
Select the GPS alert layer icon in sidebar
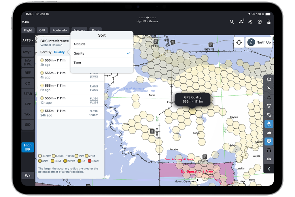coord(269,124)
